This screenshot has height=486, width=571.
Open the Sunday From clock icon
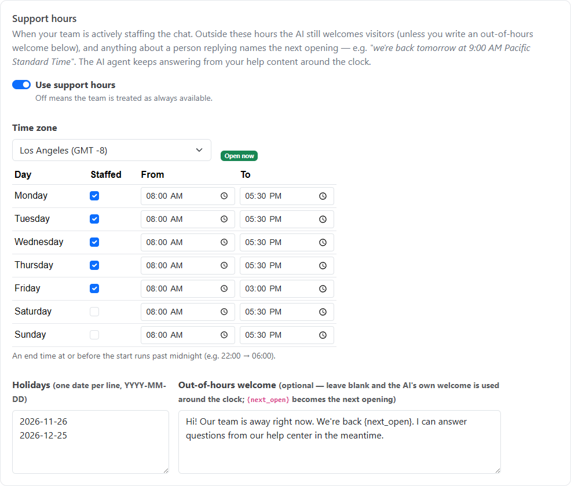tap(224, 335)
